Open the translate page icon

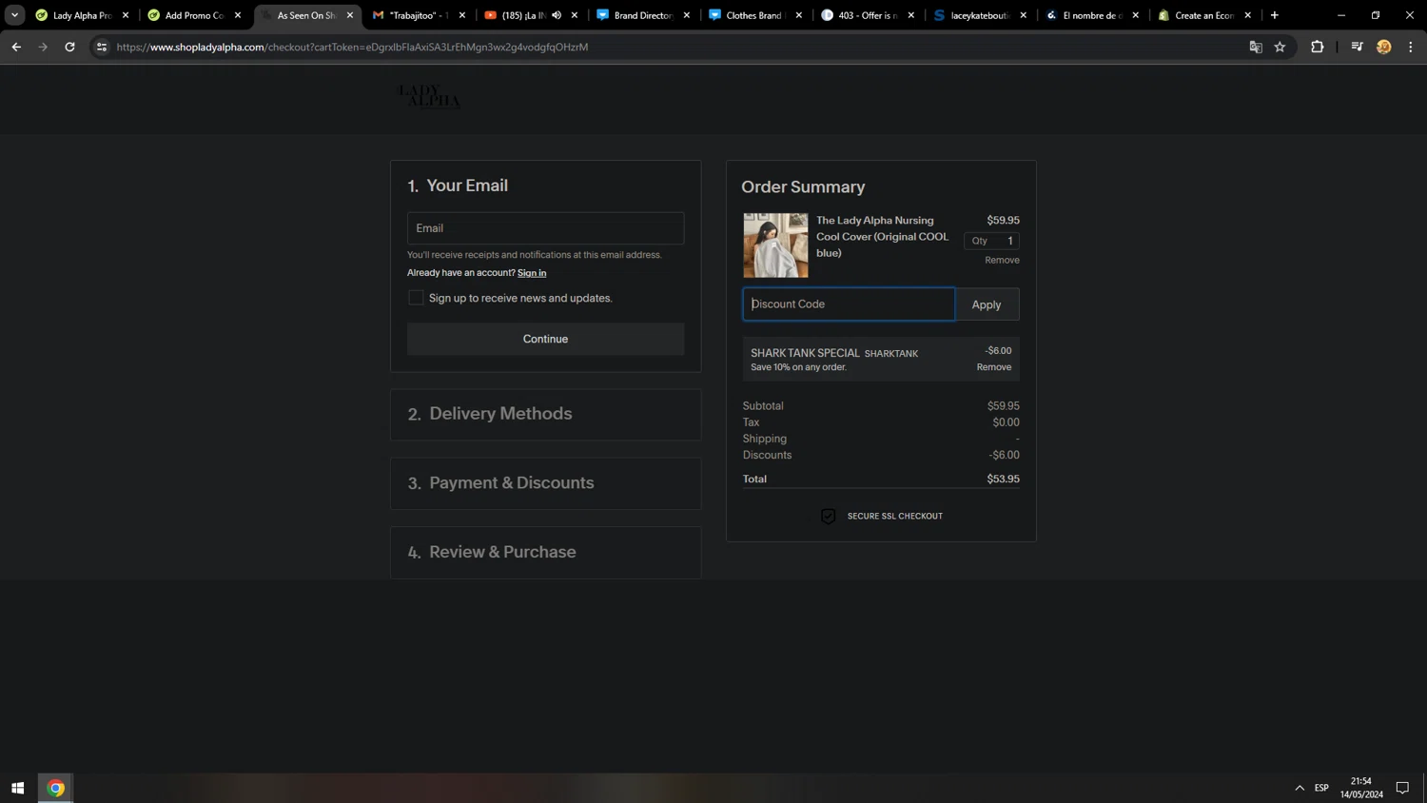coord(1256,47)
